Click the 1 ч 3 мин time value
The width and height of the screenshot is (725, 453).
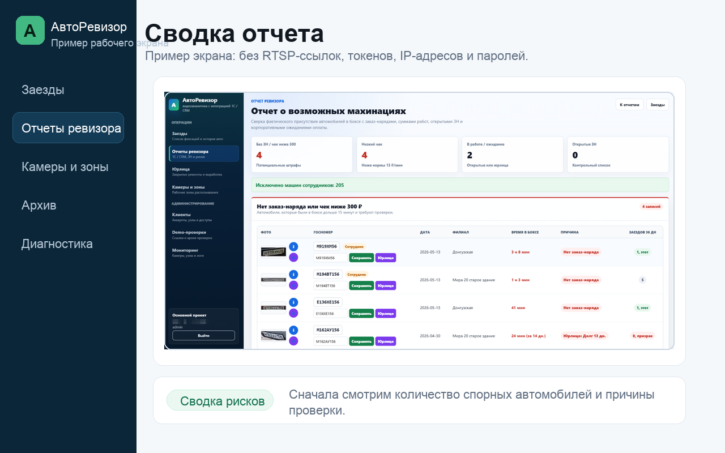point(521,280)
